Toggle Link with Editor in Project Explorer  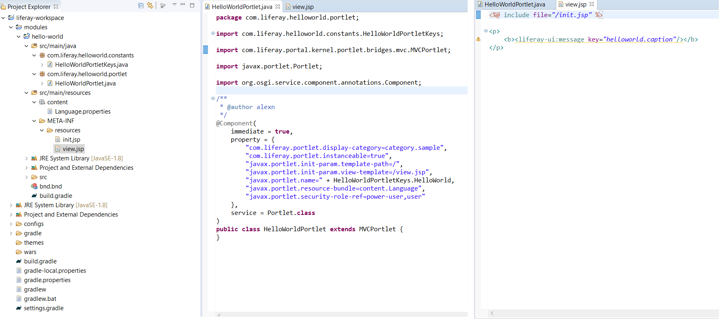[150, 6]
